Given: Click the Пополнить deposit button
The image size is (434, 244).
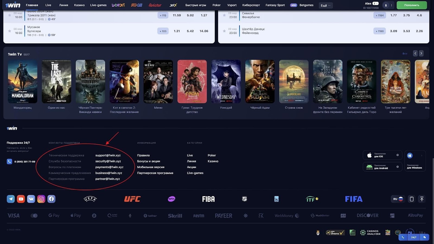Looking at the screenshot, I should point(411,5).
